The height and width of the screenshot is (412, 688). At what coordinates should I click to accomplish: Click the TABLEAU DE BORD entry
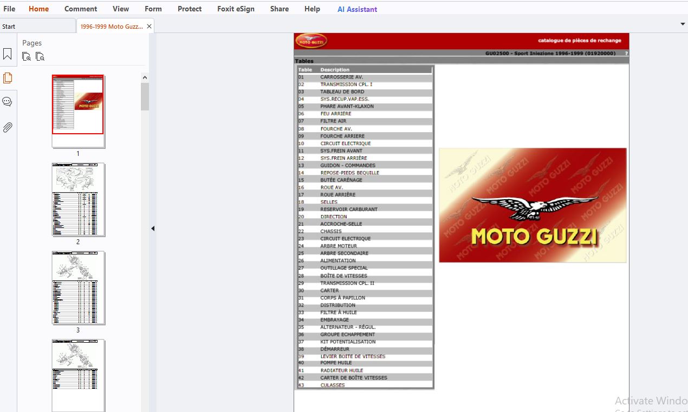point(342,92)
